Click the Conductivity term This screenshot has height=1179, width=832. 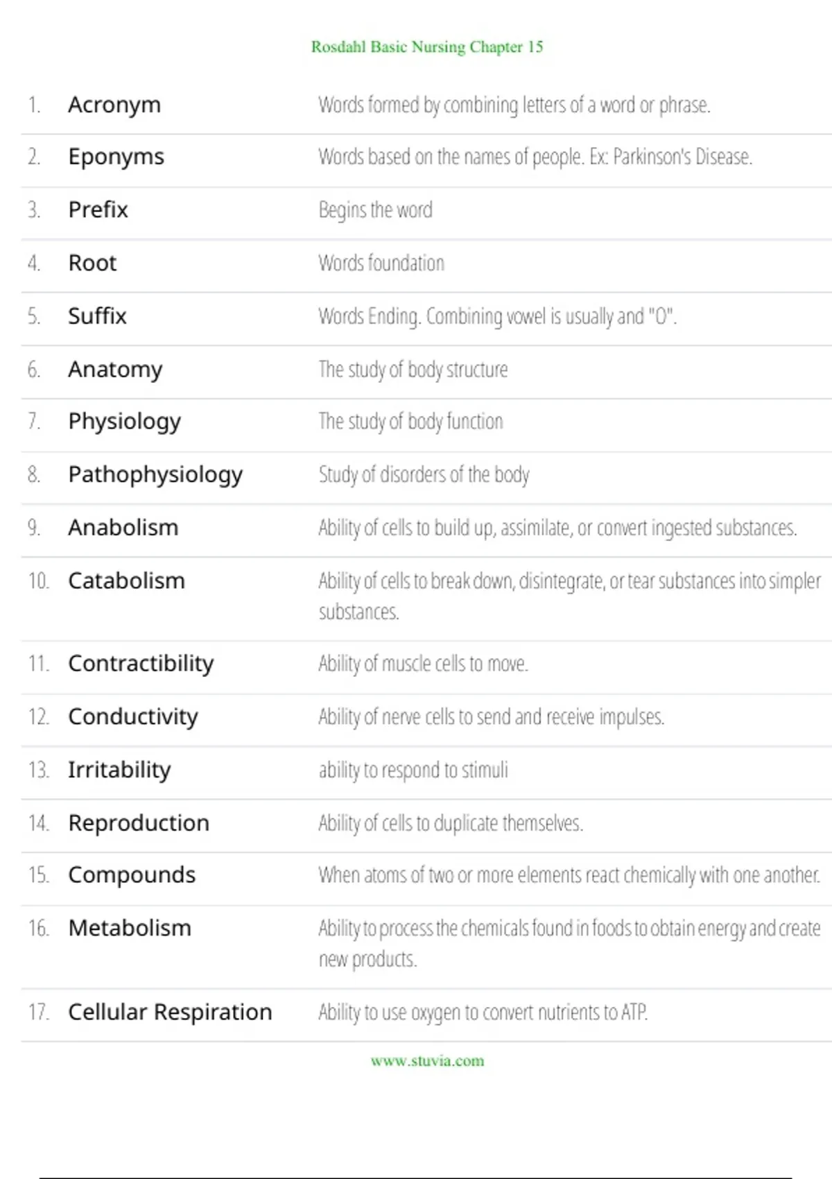coord(132,716)
